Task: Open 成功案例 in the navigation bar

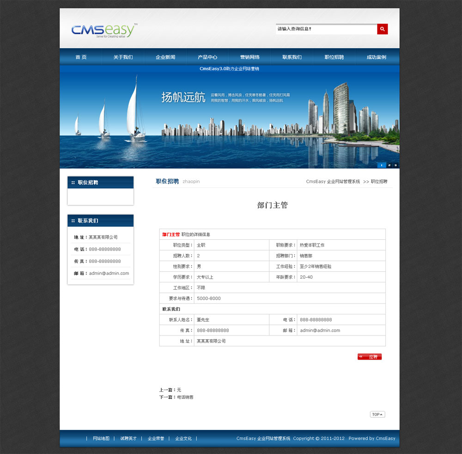Action: point(376,57)
